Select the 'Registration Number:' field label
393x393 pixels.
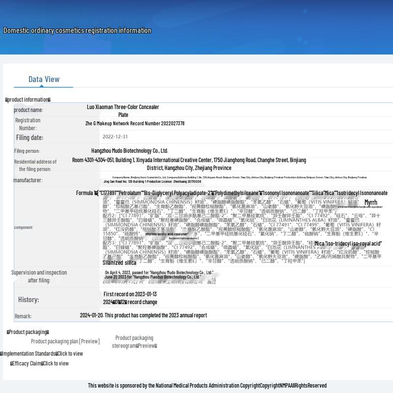tap(28, 124)
